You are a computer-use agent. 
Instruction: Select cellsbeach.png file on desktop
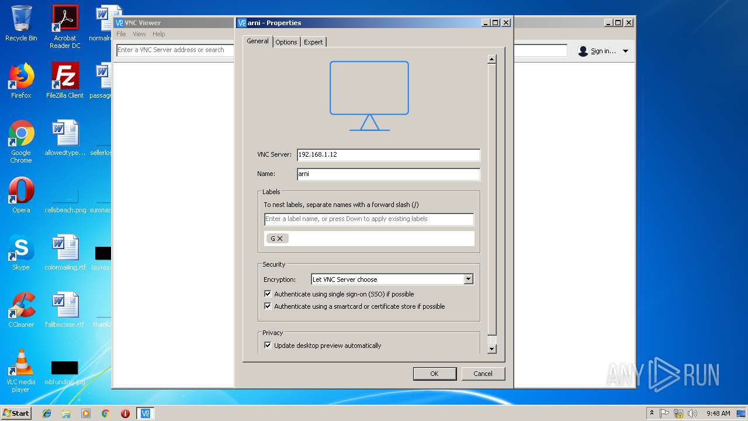click(x=65, y=202)
